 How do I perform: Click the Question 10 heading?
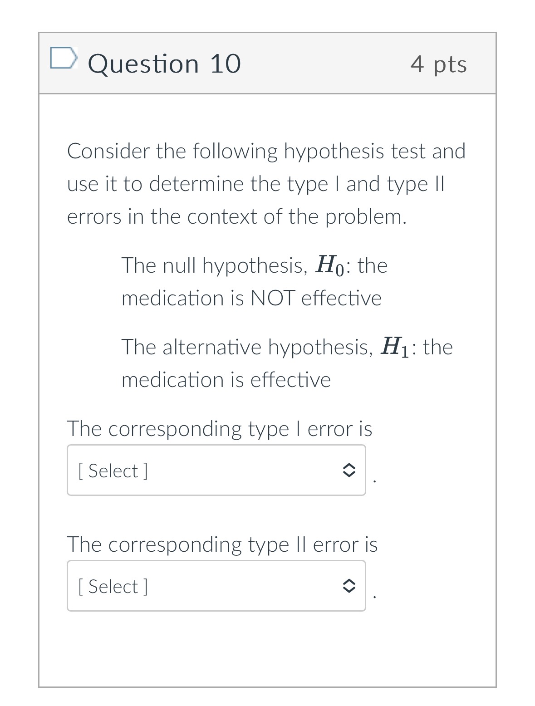164,64
